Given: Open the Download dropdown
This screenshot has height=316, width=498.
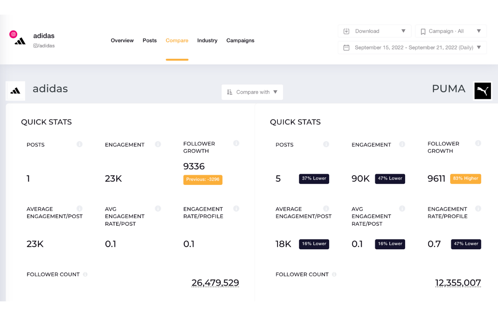Looking at the screenshot, I should (x=375, y=31).
